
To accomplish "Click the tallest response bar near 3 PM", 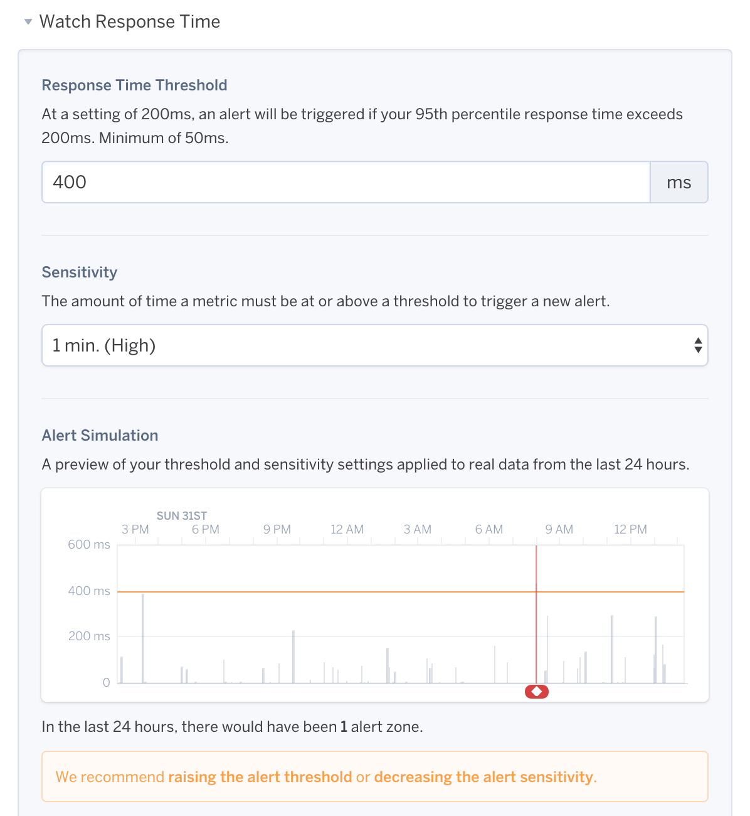I will click(x=143, y=637).
